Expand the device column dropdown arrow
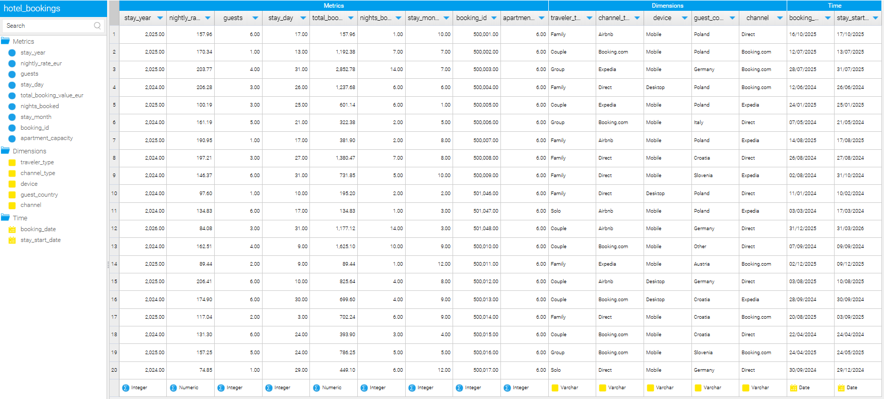Viewport: 884px width, 399px height. tap(684, 18)
